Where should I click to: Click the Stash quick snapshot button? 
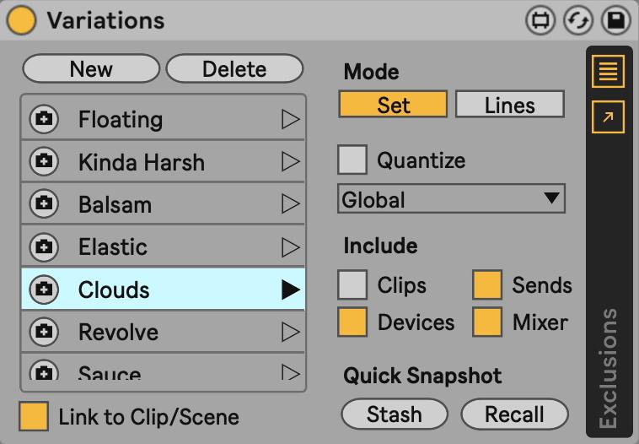click(x=394, y=414)
